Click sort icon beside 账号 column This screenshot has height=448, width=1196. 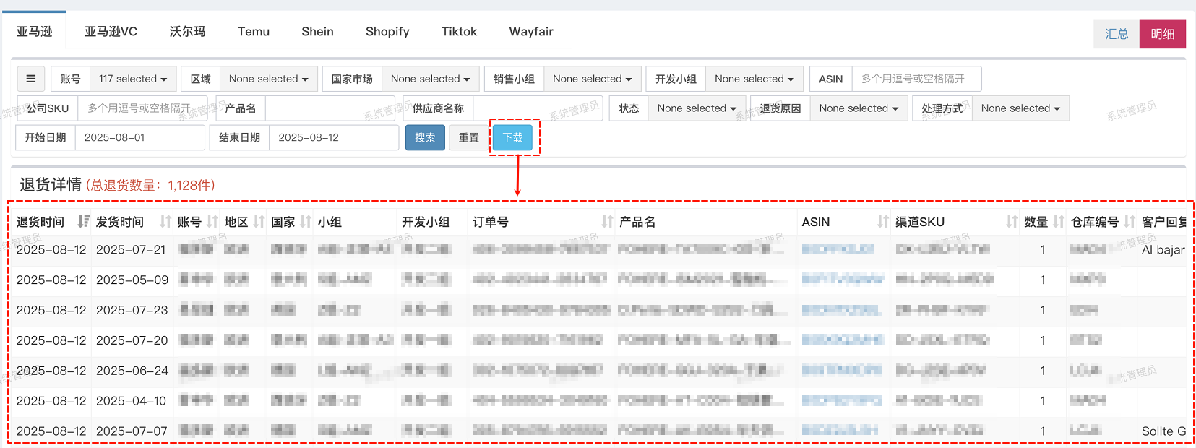[212, 222]
